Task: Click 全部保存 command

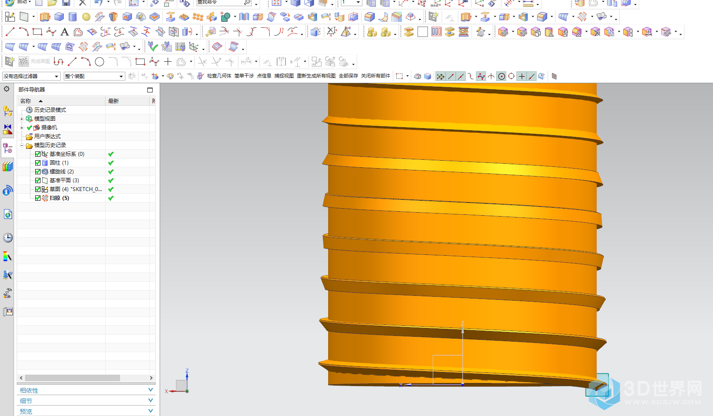Action: tap(348, 76)
